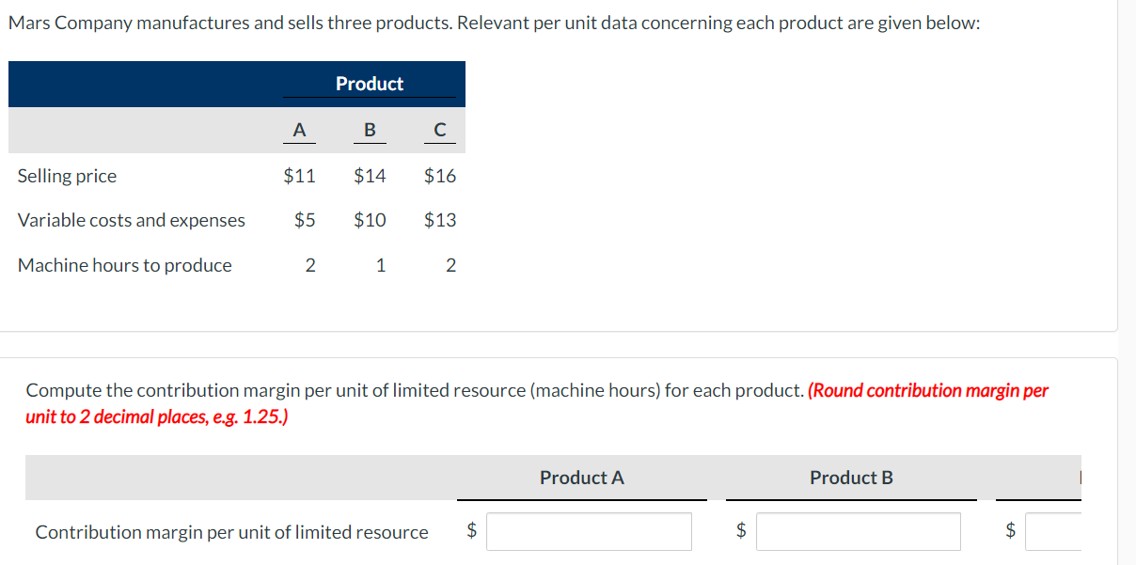Viewport: 1136px width, 565px height.
Task: Click the Contribution margin per unit row label
Action: click(x=231, y=532)
